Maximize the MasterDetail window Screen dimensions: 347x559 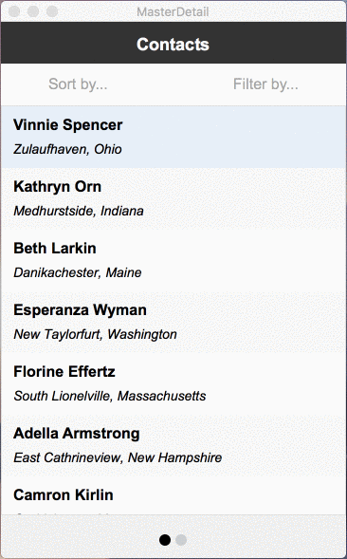coord(52,11)
